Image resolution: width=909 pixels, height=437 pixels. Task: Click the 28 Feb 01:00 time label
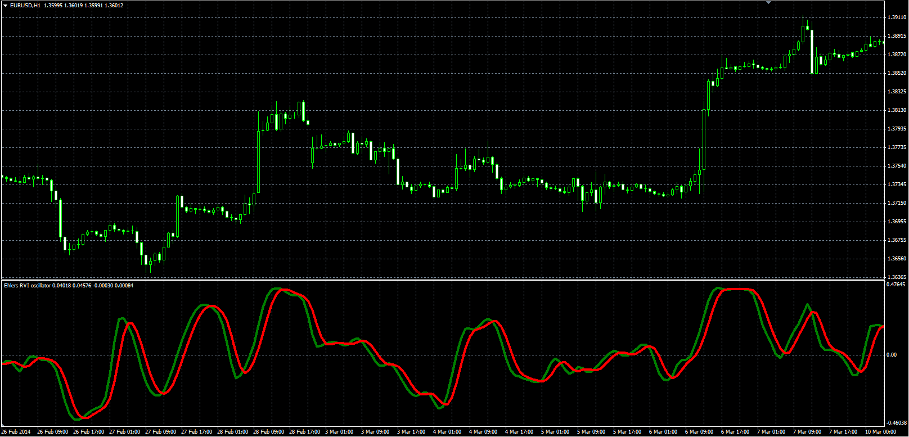pyautogui.click(x=232, y=432)
